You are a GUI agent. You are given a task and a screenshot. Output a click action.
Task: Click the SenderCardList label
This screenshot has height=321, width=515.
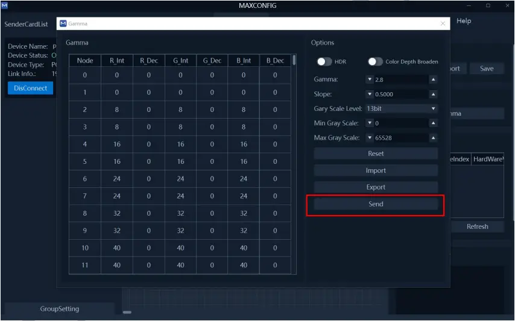(26, 24)
